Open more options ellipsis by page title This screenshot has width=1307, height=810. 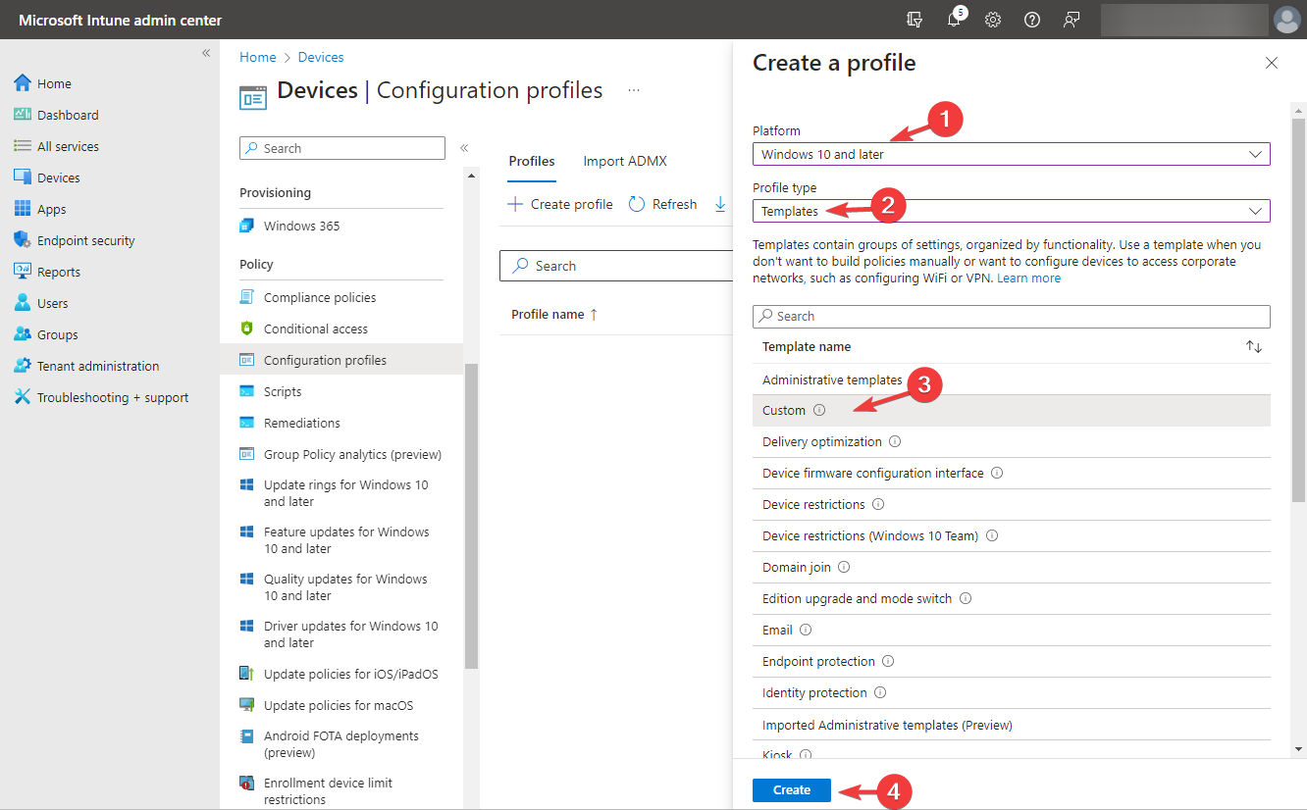pyautogui.click(x=634, y=90)
